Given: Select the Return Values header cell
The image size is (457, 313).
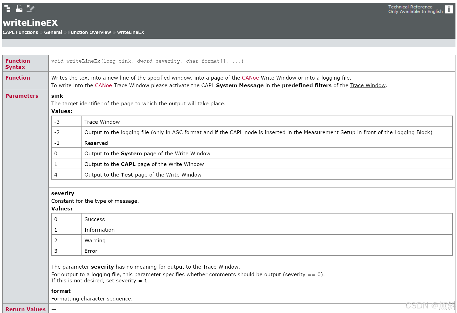Looking at the screenshot, I should pyautogui.click(x=25, y=309).
